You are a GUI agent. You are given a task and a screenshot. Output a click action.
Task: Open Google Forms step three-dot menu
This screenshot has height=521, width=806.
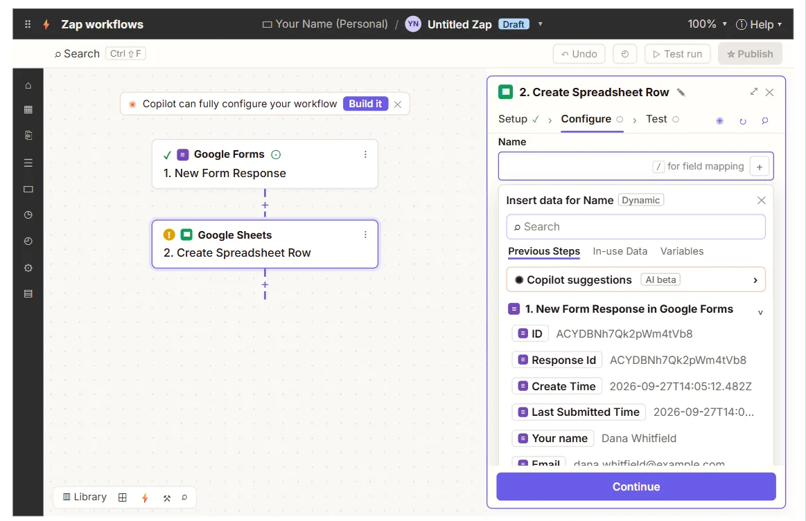point(365,154)
